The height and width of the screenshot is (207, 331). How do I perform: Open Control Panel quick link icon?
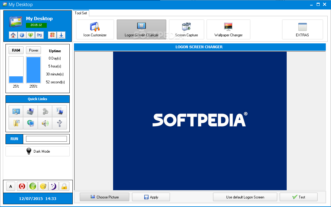pos(16,111)
